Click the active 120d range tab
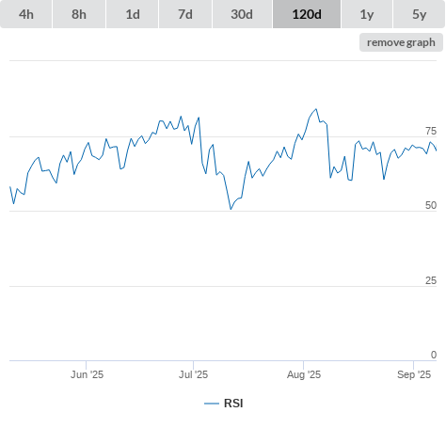Viewport: 446px width, 428px height. tap(307, 14)
